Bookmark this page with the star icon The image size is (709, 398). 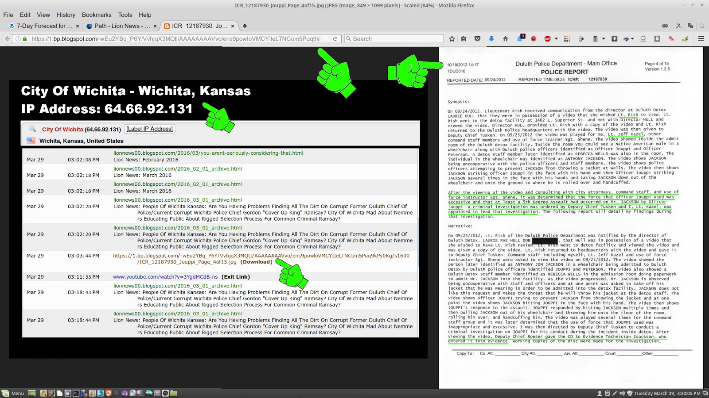pyautogui.click(x=452, y=39)
